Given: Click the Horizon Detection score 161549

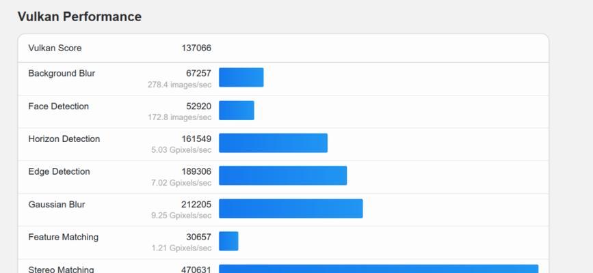Looking at the screenshot, I should (x=196, y=139).
